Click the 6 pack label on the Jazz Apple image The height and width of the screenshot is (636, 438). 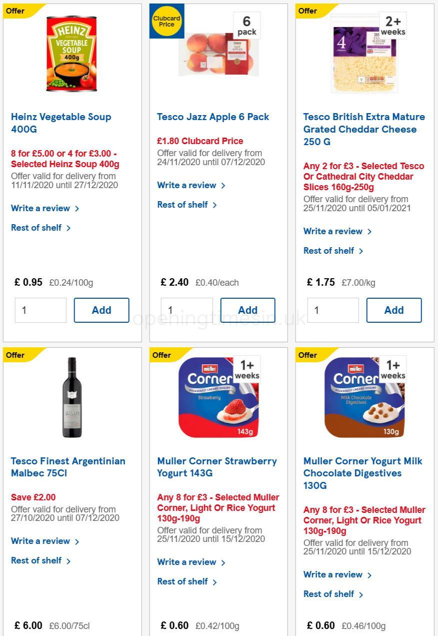tap(247, 26)
